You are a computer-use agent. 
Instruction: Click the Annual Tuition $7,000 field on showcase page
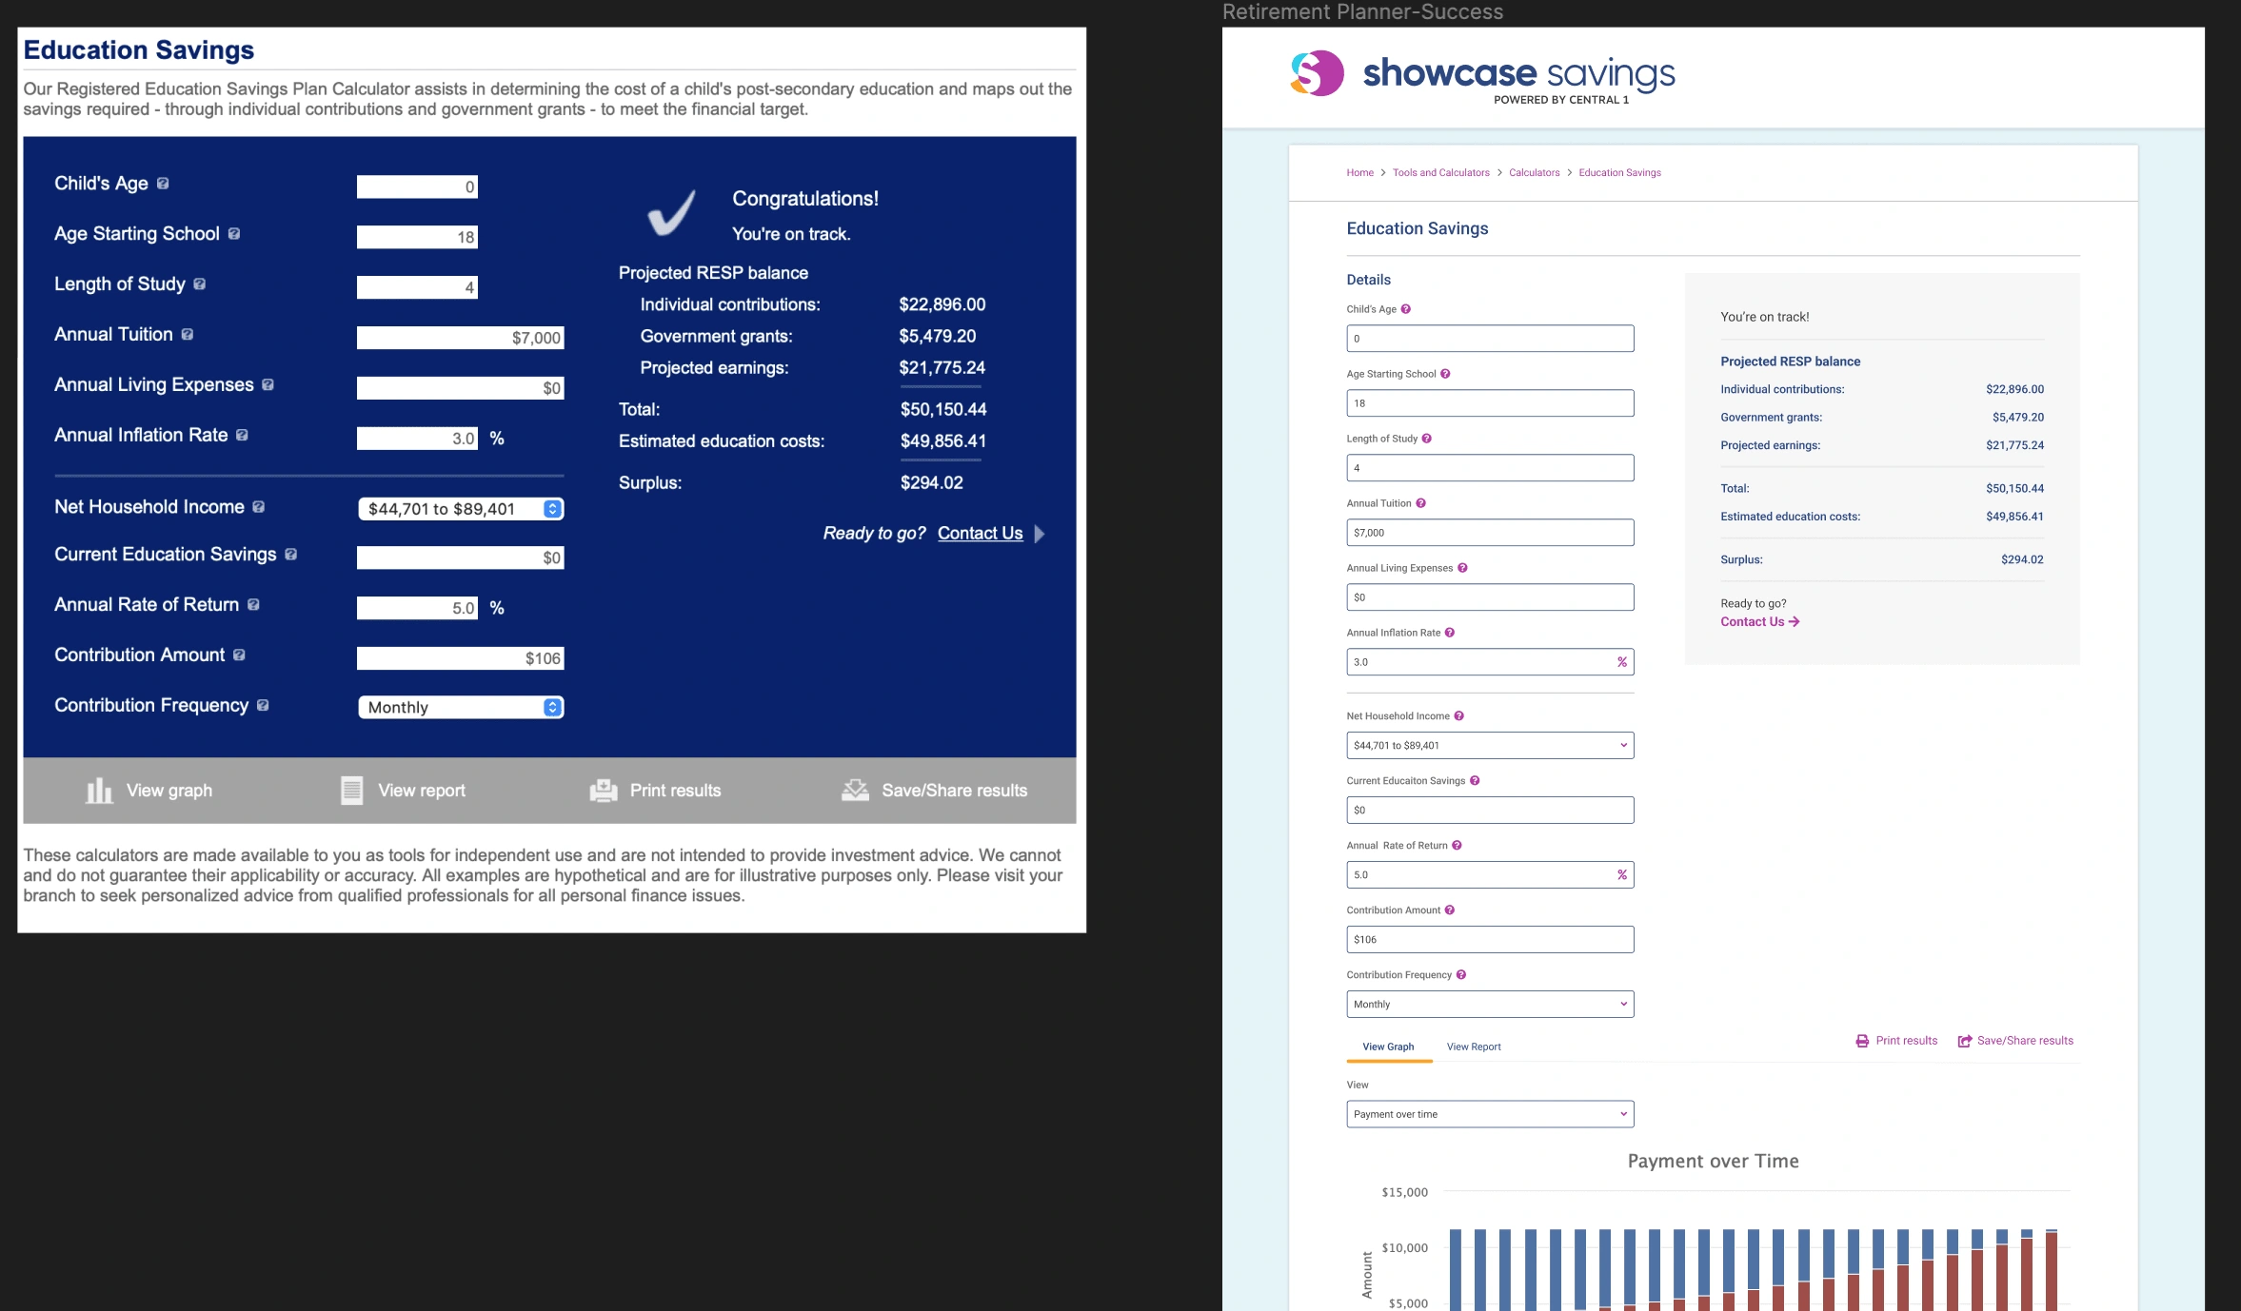click(x=1490, y=533)
